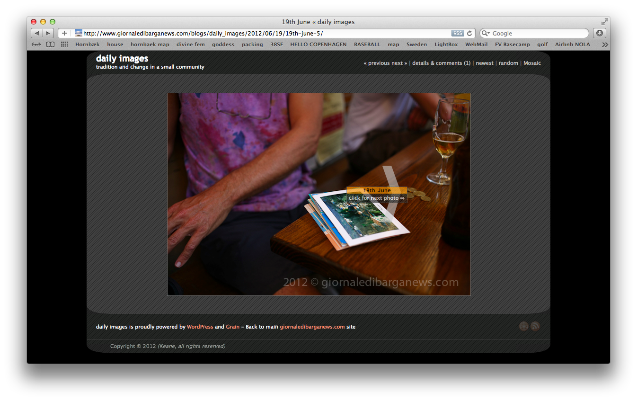Enter full screen with the arrows icon
Viewport: 637px width, 401px height.
(604, 22)
